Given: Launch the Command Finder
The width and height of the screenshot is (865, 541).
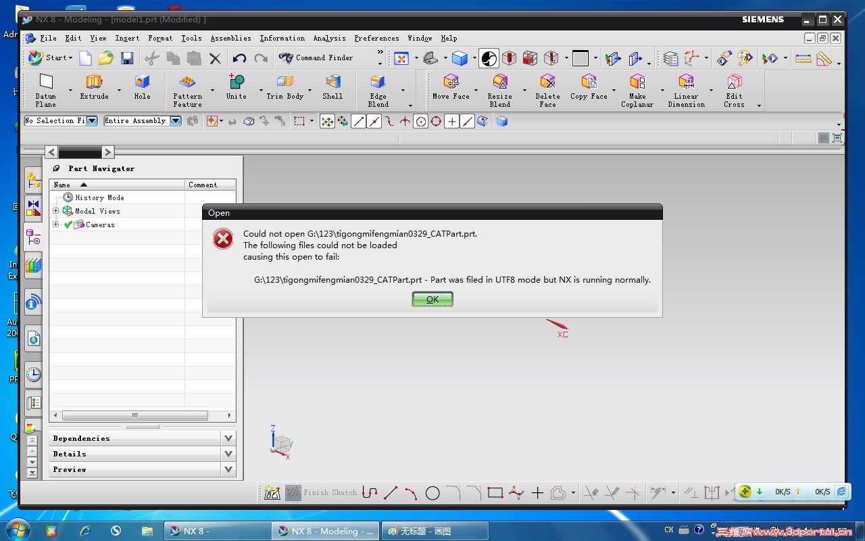Looking at the screenshot, I should pyautogui.click(x=316, y=58).
